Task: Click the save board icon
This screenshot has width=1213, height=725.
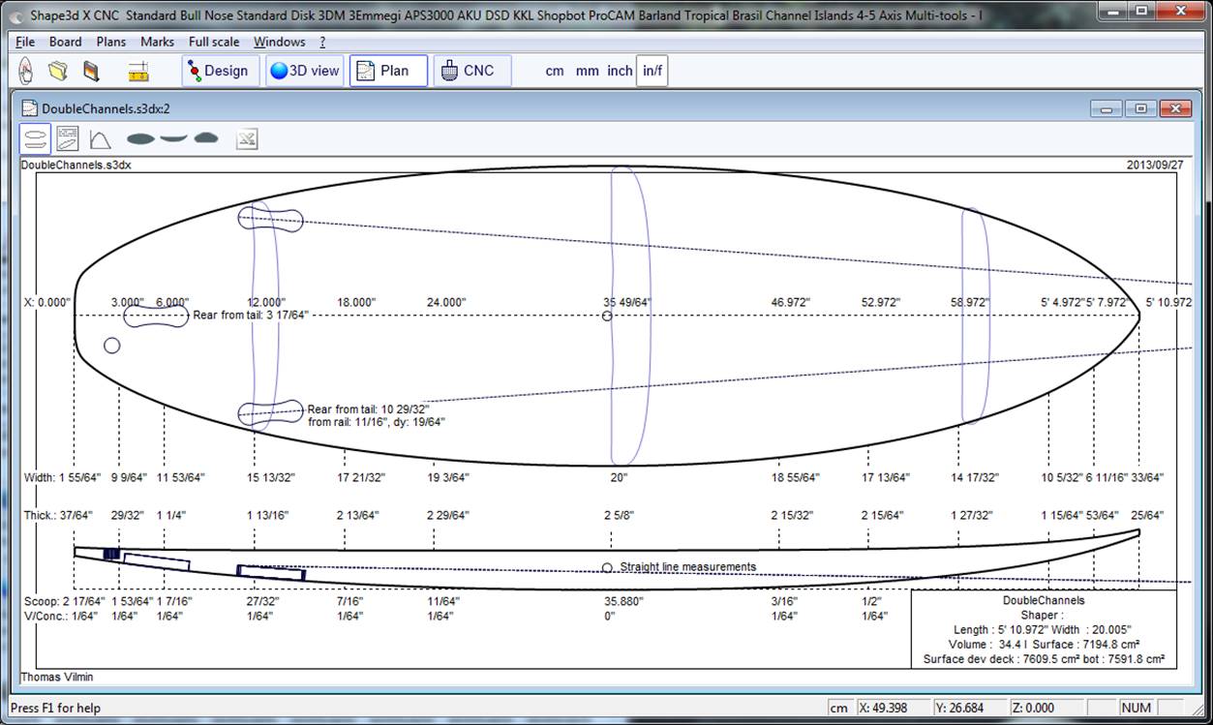Action: coord(91,71)
